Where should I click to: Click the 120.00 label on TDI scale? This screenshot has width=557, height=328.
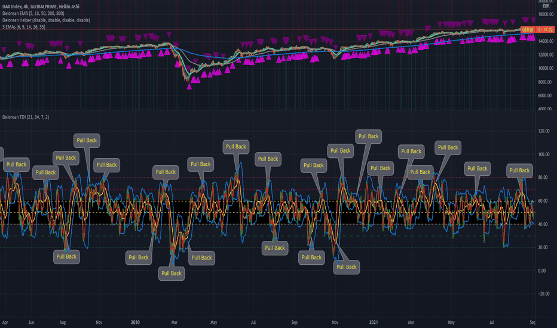(x=544, y=131)
